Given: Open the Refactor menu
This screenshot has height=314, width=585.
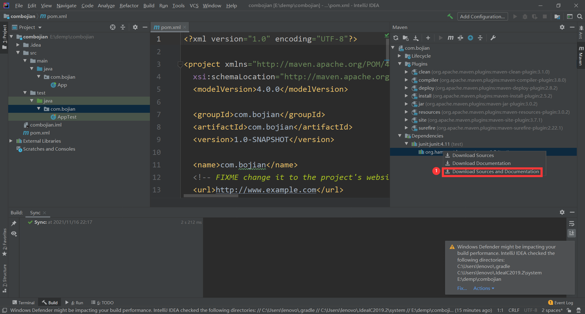Looking at the screenshot, I should tap(129, 5).
